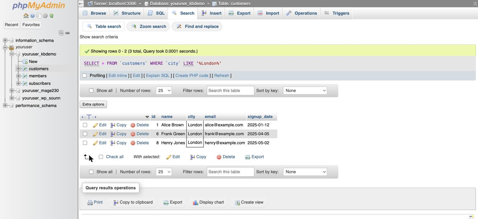
Task: Open the SQL tab
Action: pyautogui.click(x=156, y=13)
